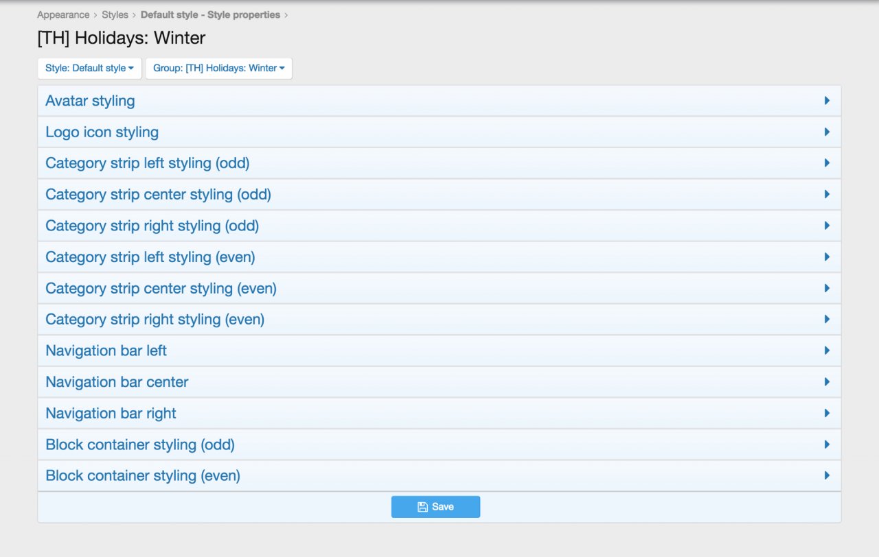Viewport: 879px width, 557px height.
Task: Go to Appearance breadcrumb link
Action: pos(63,14)
